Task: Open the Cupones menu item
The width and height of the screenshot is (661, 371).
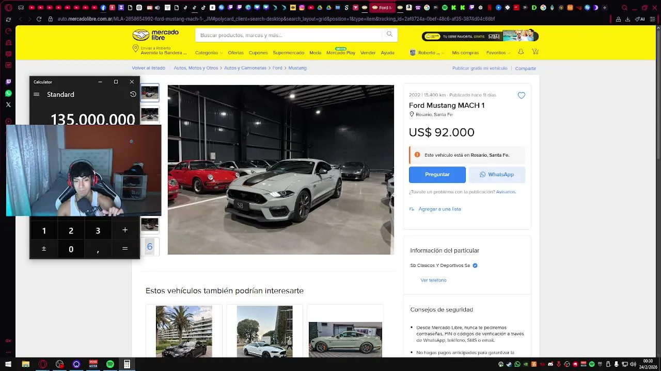Action: (258, 53)
